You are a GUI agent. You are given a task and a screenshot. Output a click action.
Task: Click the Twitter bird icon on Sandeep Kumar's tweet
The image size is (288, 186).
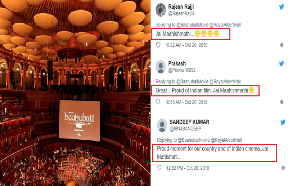click(x=283, y=122)
